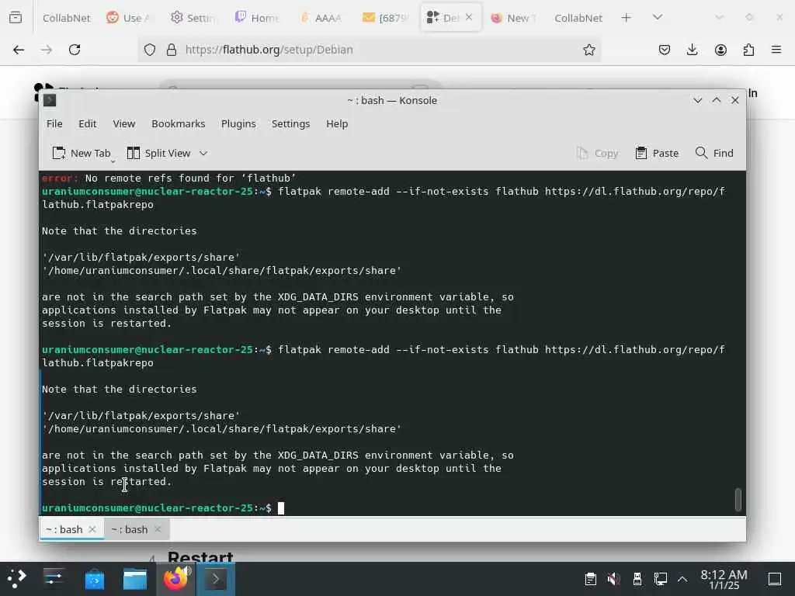Image resolution: width=795 pixels, height=596 pixels.
Task: Open the Konsole Help menu
Action: tap(337, 123)
